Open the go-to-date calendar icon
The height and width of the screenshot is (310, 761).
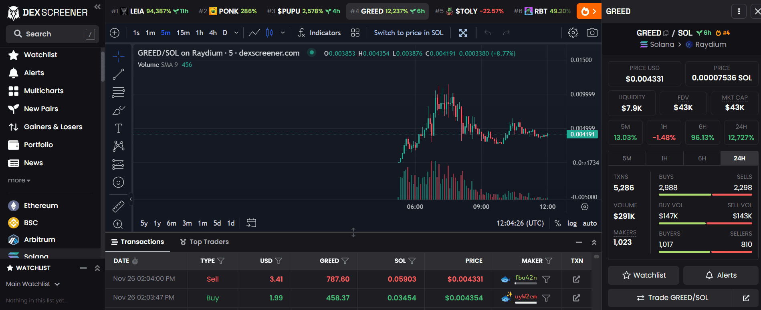(251, 223)
